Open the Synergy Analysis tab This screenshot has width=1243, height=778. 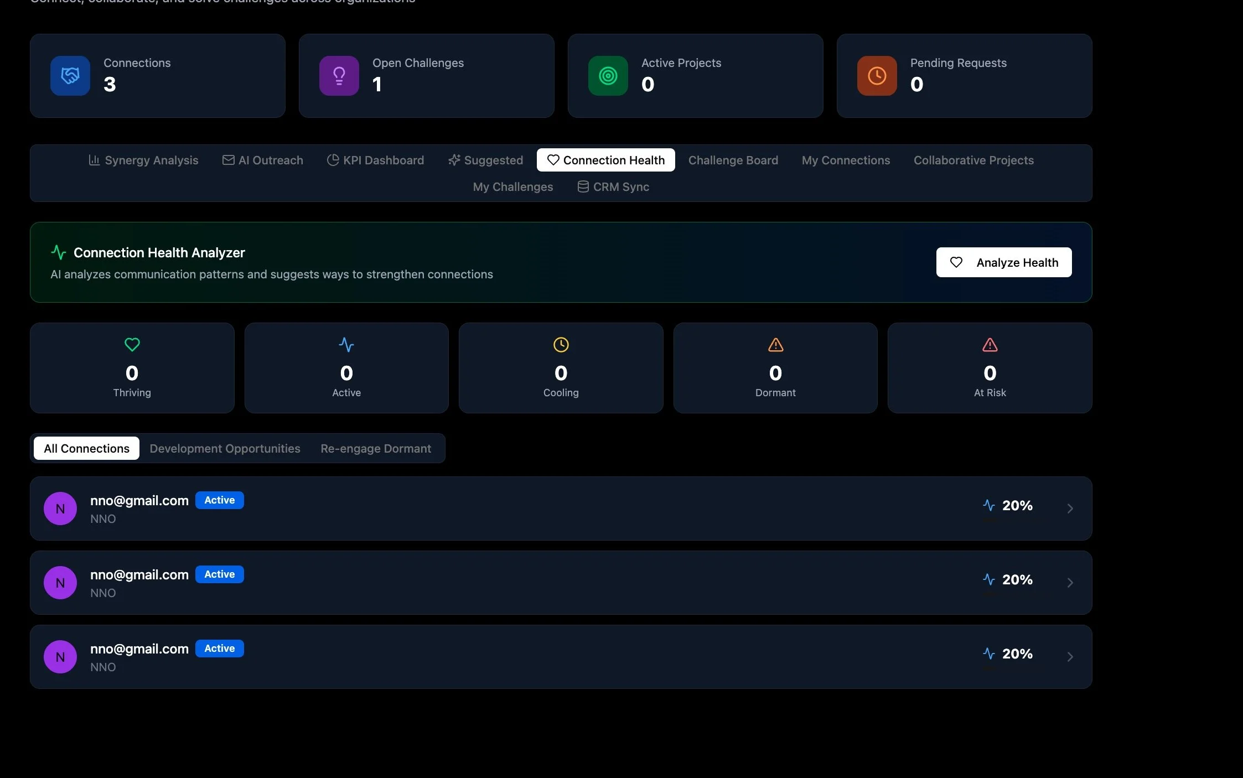click(143, 160)
